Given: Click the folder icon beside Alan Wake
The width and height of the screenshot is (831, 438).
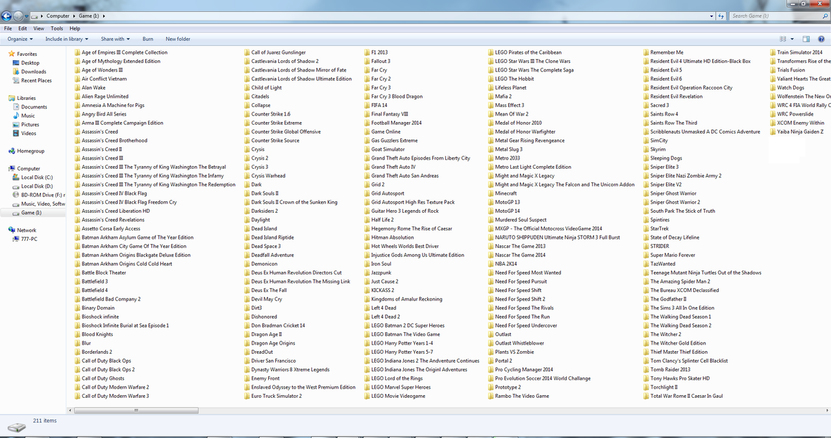Looking at the screenshot, I should (77, 88).
